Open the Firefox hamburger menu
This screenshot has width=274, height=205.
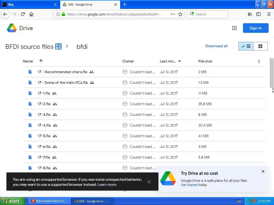(x=269, y=14)
